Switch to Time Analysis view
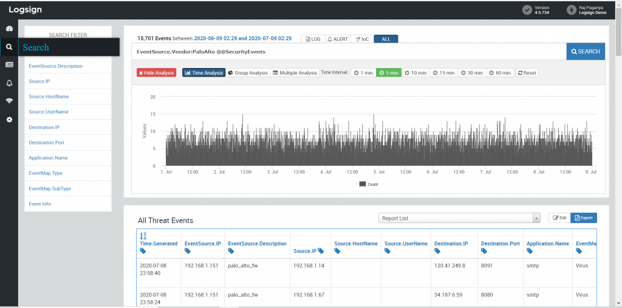This screenshot has height=308, width=622. pos(204,73)
